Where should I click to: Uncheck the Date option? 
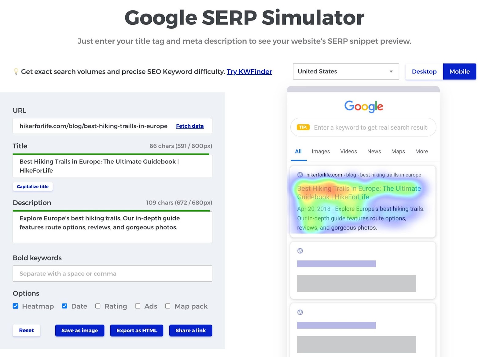click(x=64, y=306)
